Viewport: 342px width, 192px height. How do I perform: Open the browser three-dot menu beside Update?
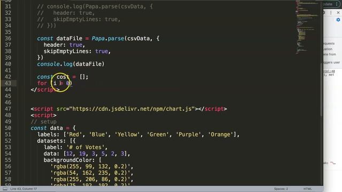point(337,4)
